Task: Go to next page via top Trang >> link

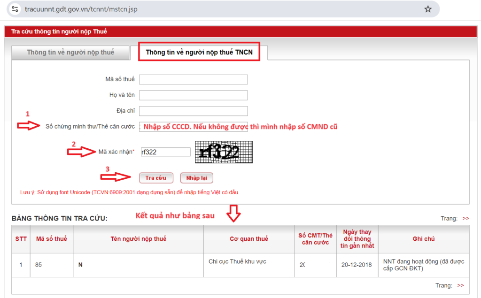Action: pyautogui.click(x=465, y=218)
